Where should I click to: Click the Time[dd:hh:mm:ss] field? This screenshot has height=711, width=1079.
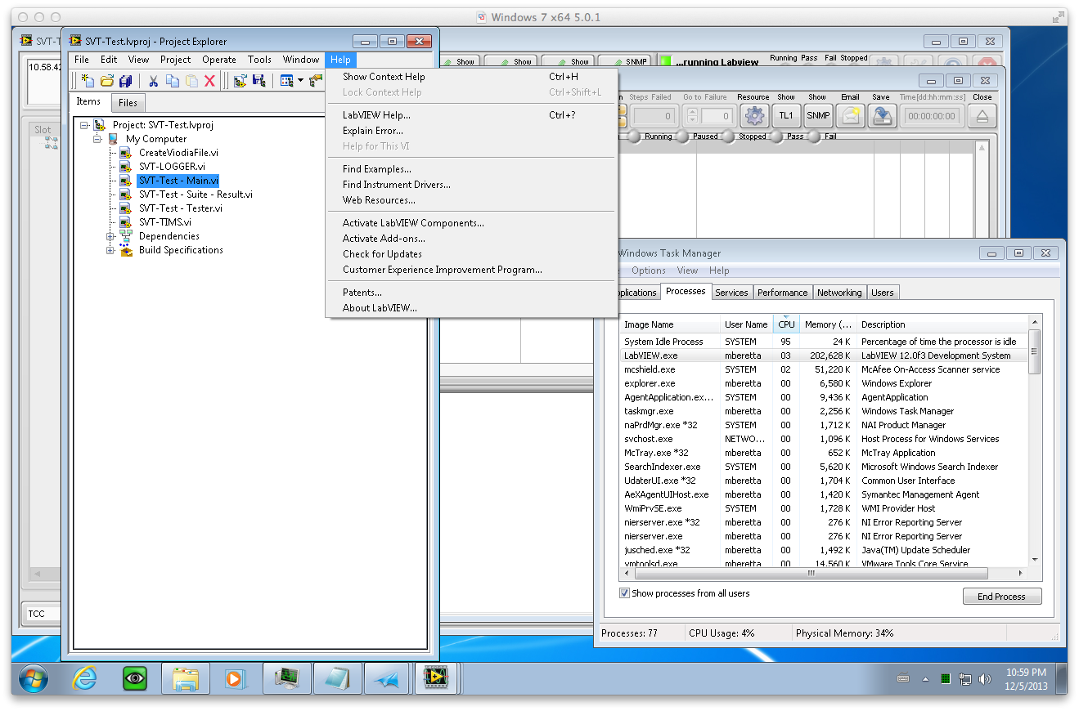pyautogui.click(x=932, y=116)
